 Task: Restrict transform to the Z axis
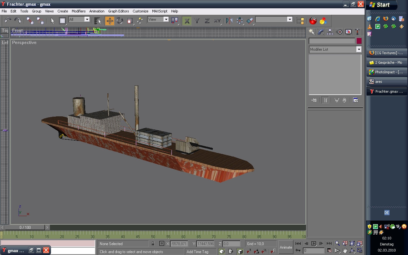click(207, 21)
